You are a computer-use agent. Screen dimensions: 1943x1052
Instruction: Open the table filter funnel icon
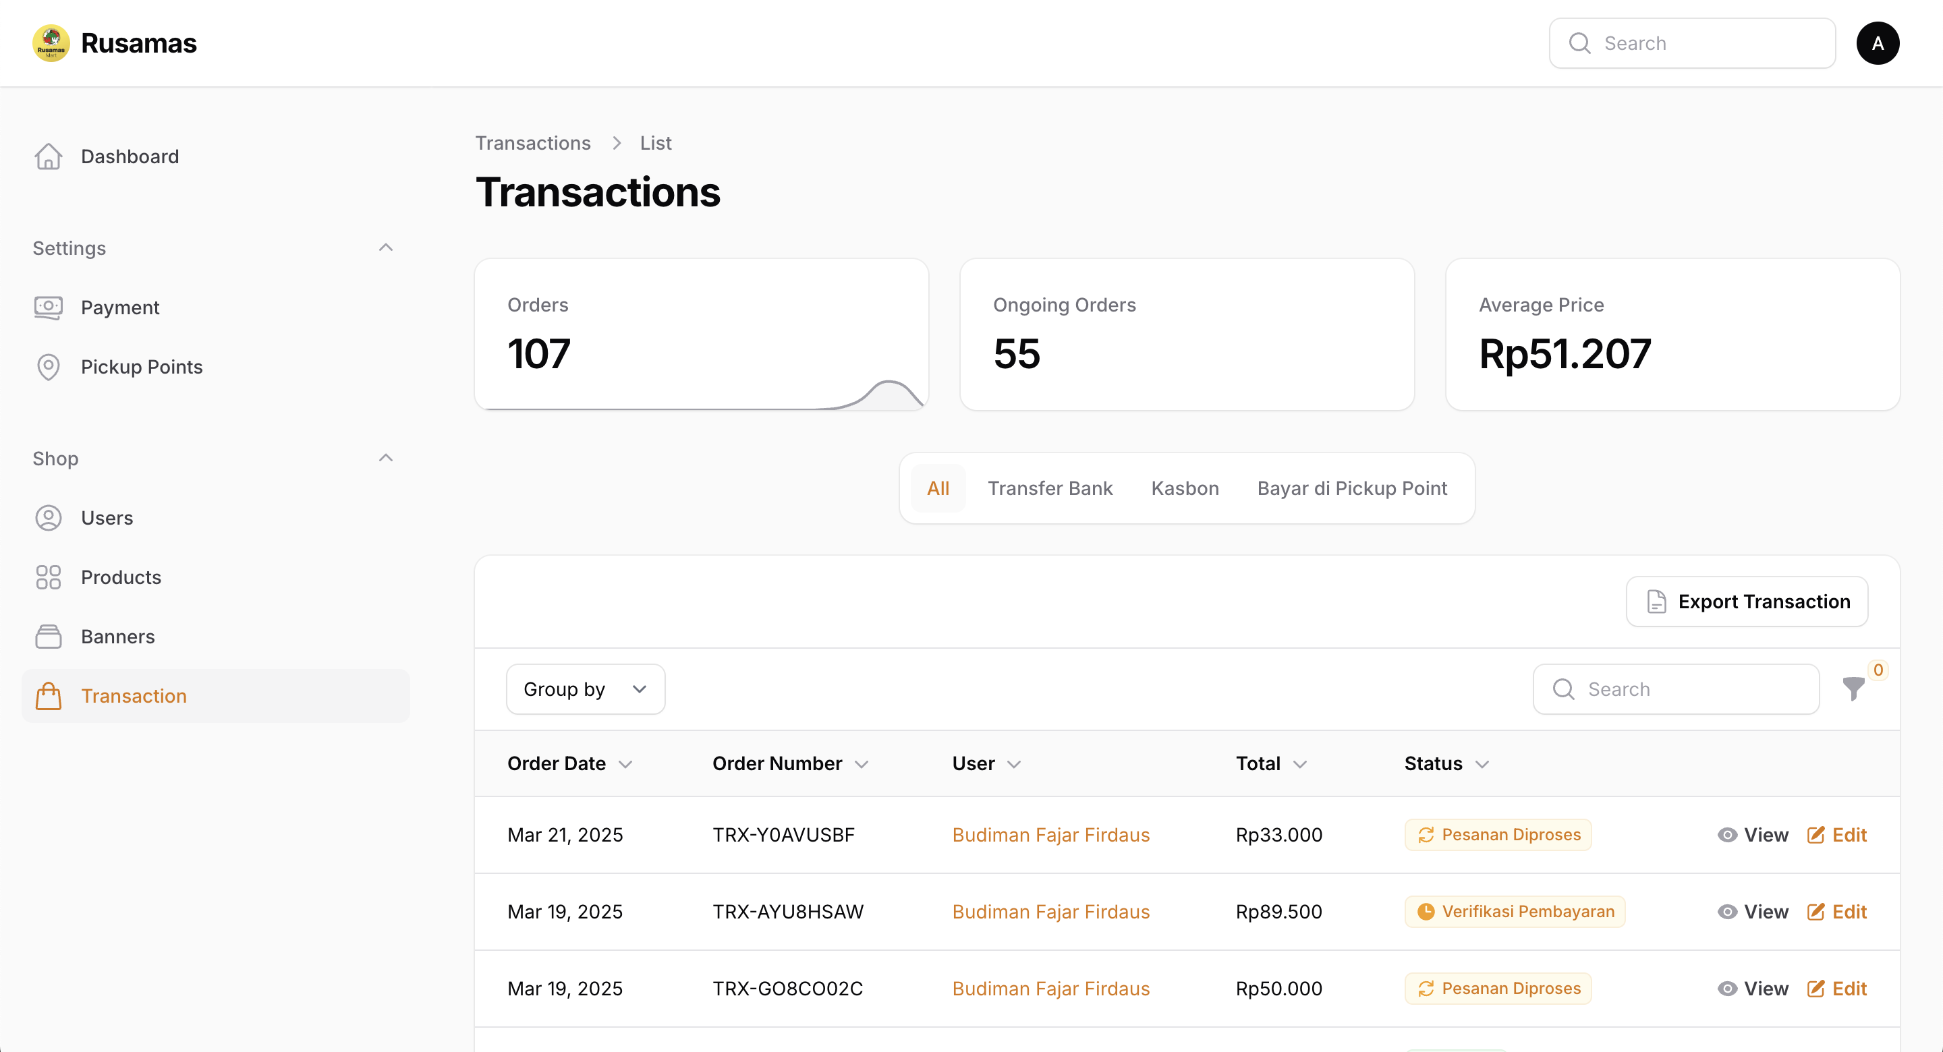pyautogui.click(x=1853, y=689)
